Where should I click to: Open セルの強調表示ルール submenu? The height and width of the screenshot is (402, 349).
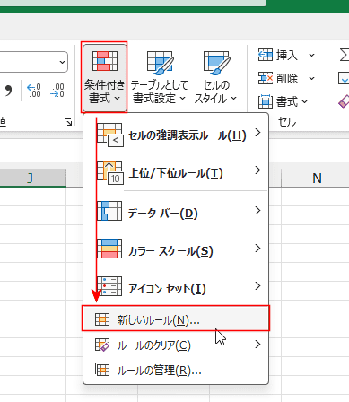pos(176,135)
